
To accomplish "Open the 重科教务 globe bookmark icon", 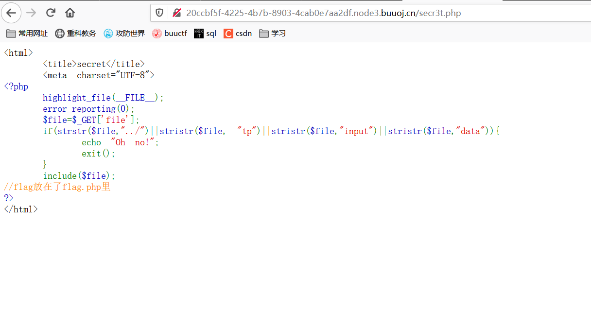I will (59, 33).
